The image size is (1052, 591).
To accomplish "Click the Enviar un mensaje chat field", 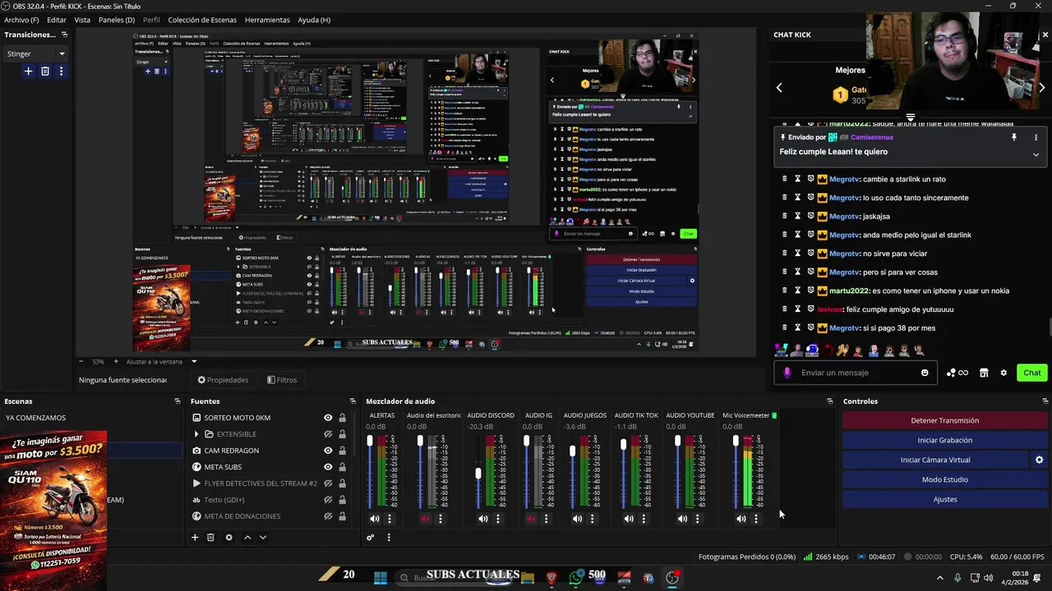I will (855, 373).
